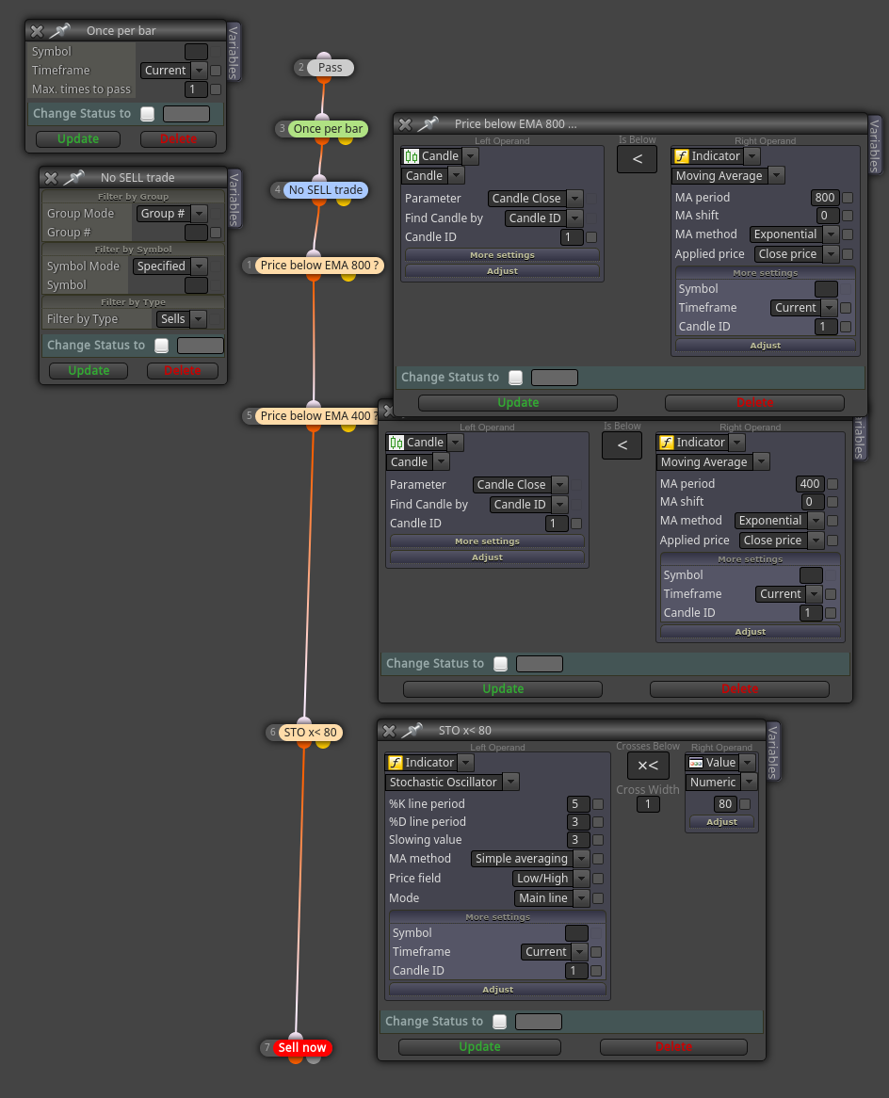
Task: Edit the numeric value 80 field
Action: (724, 804)
